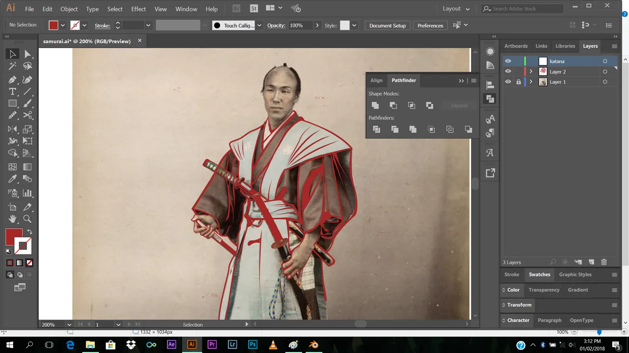Click the Minus Front shape mode icon
Screen dimensions: 629x353
(393, 105)
